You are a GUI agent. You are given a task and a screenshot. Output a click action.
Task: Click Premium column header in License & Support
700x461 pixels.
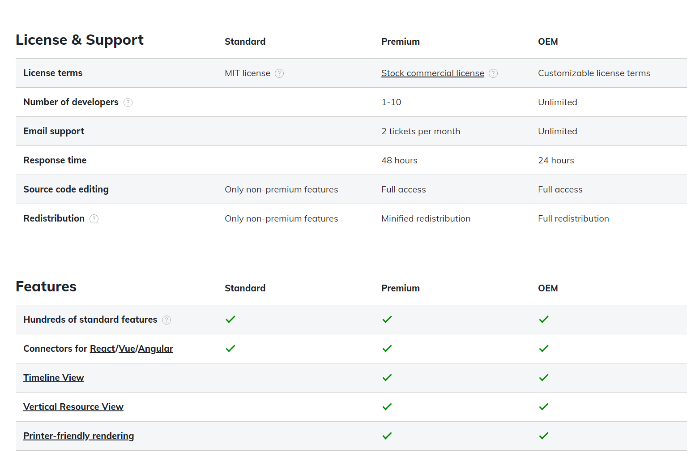point(401,42)
